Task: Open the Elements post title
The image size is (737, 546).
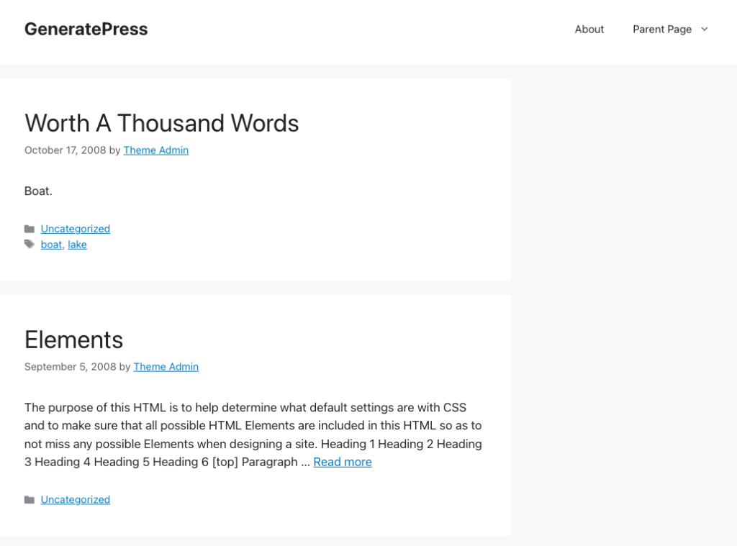Action: click(73, 340)
